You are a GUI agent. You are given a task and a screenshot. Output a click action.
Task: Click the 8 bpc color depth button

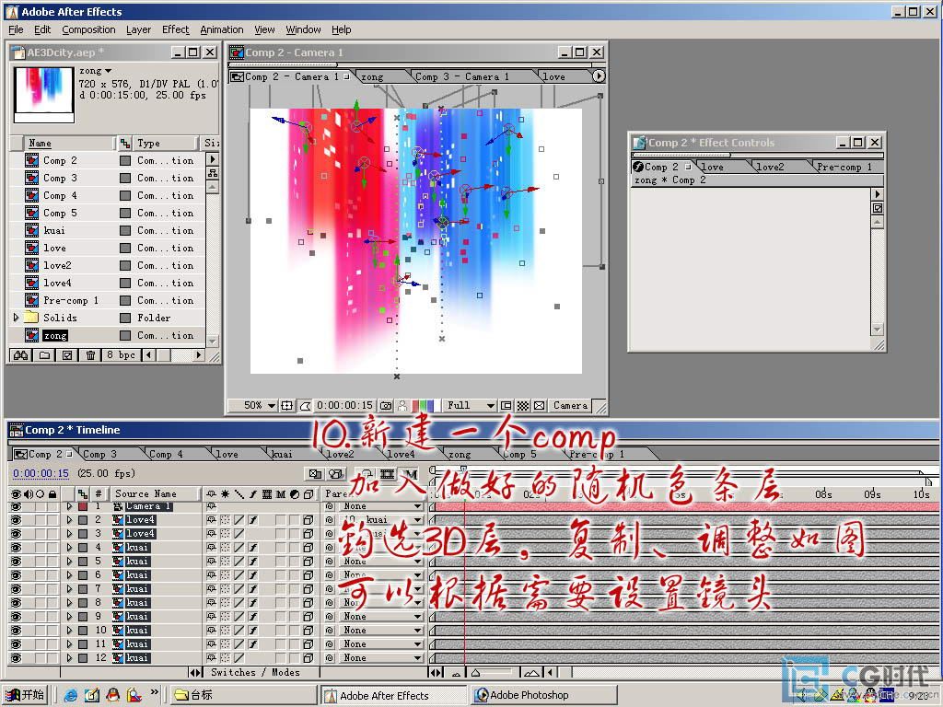(x=121, y=355)
